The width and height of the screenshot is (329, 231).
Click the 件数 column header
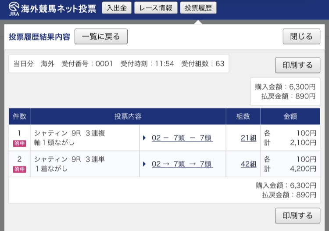[19, 116]
